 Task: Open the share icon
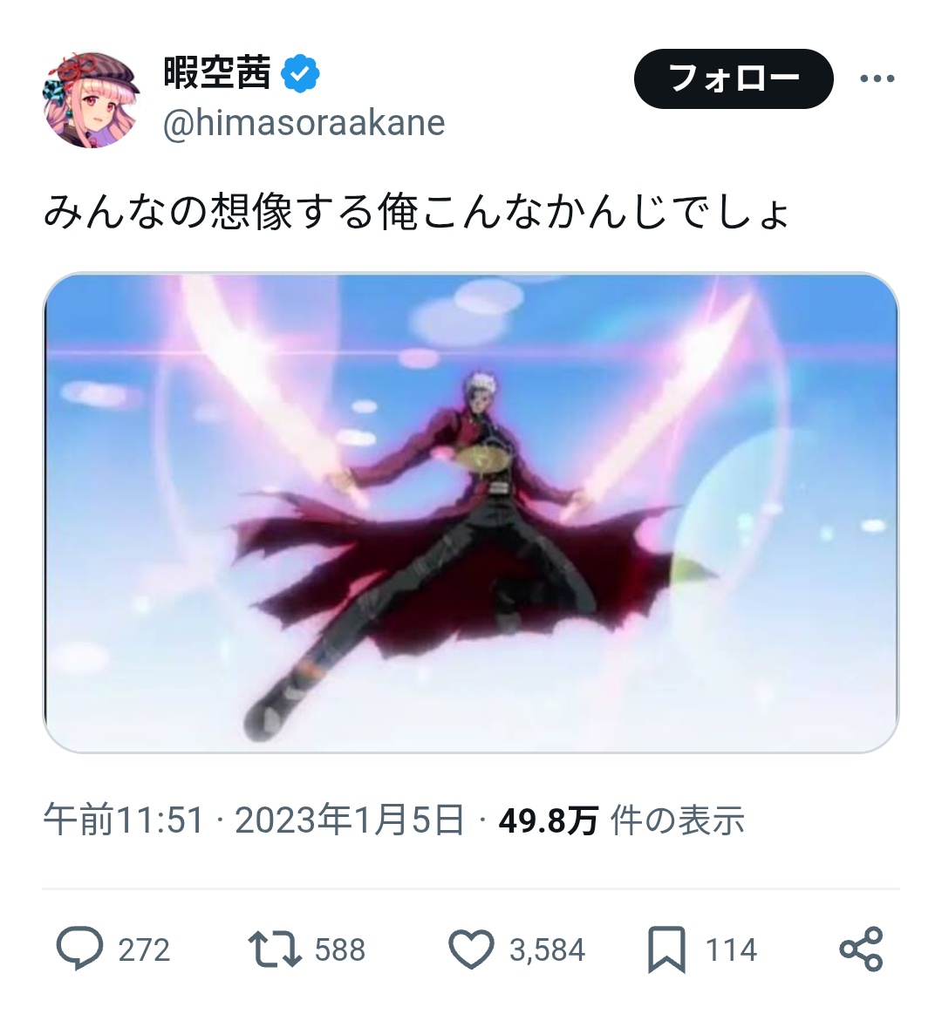[x=861, y=949]
